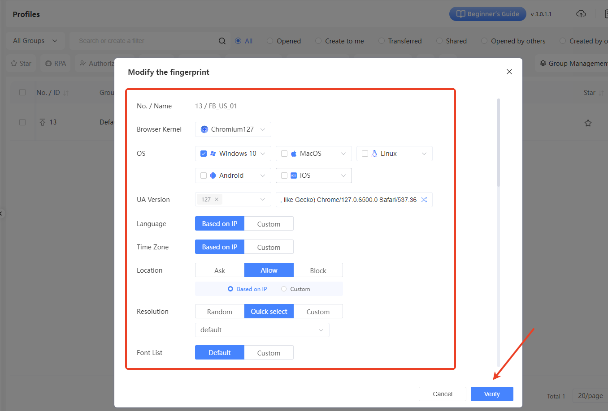Enable the MacOS checkbox

[x=284, y=154]
